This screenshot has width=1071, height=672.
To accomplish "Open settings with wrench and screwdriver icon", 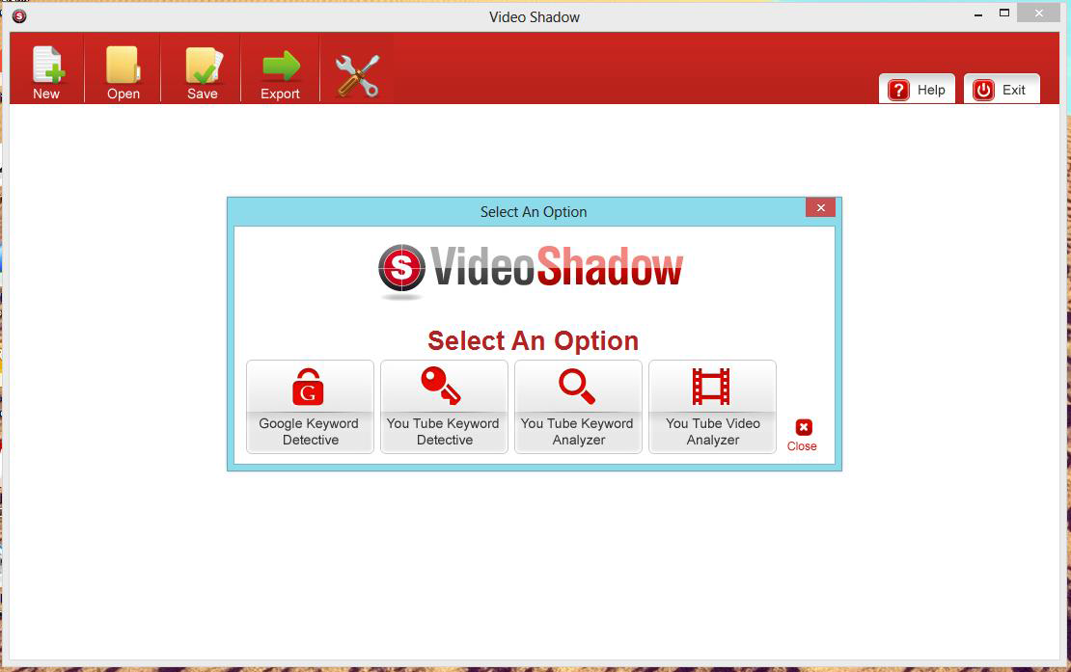I will click(357, 75).
